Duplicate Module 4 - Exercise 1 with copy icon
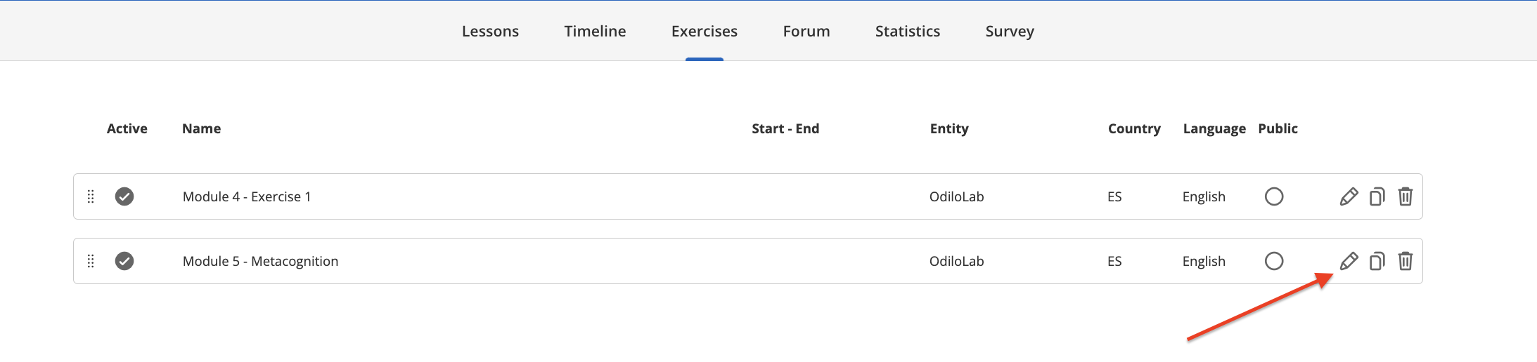 (x=1377, y=196)
